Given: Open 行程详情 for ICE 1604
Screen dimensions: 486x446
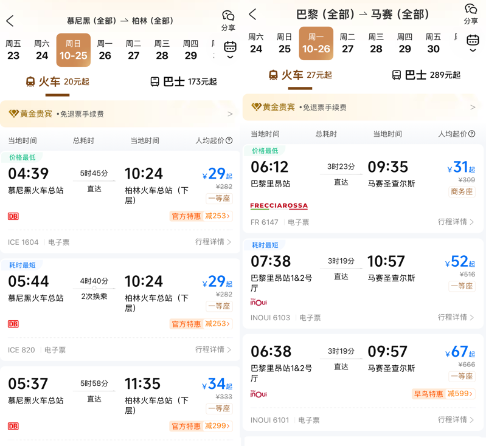Looking at the screenshot, I should coord(213,242).
